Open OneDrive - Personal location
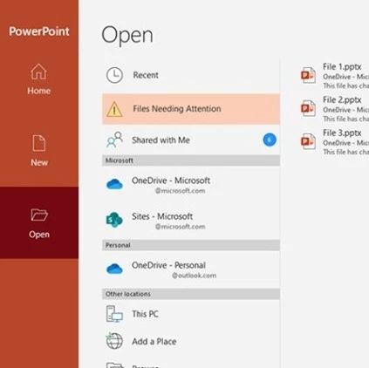Image resolution: width=369 pixels, height=368 pixels. pos(191,269)
